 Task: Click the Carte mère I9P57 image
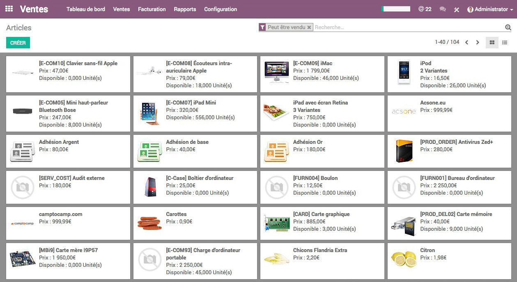pos(23,259)
